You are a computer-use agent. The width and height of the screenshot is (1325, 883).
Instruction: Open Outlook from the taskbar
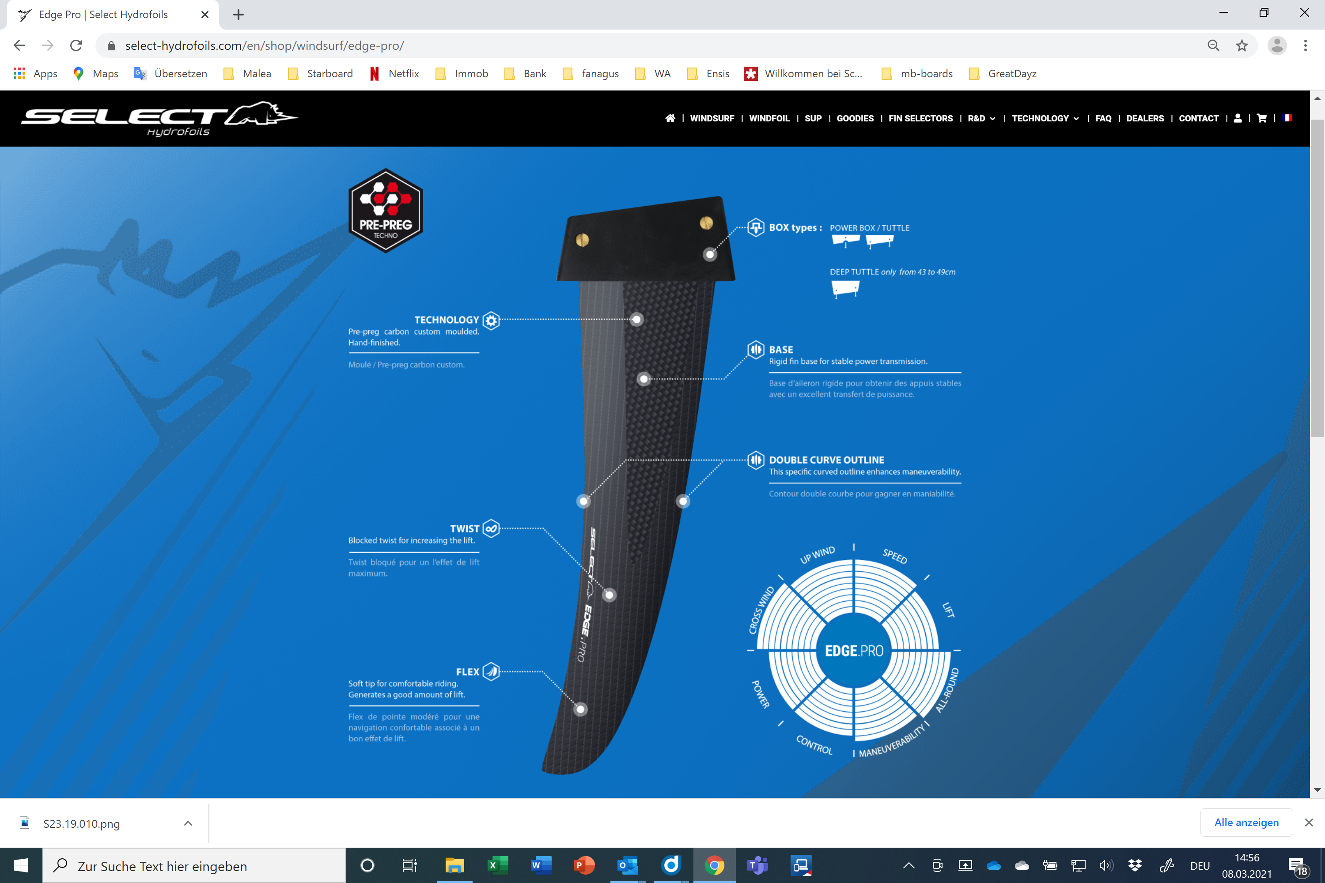click(x=627, y=865)
